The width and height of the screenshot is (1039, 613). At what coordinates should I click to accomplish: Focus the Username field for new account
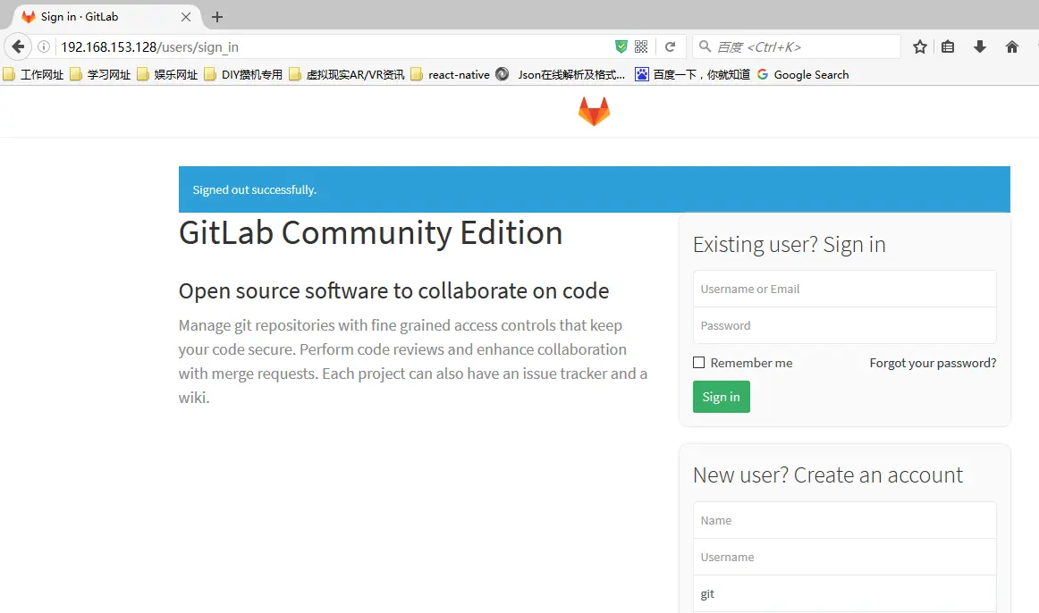[844, 558]
